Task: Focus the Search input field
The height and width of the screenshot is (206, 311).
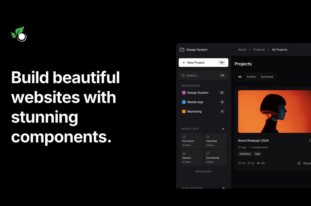Action: [203, 76]
